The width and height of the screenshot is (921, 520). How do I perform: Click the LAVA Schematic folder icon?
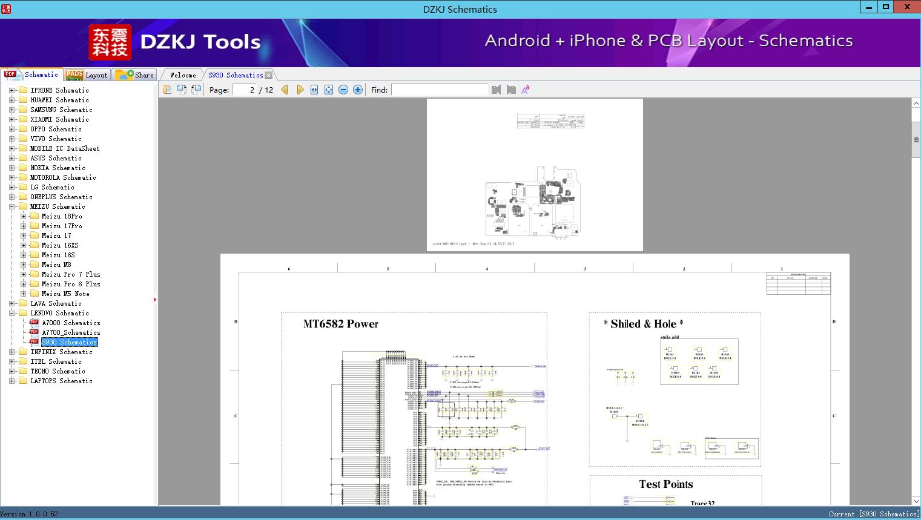click(23, 303)
